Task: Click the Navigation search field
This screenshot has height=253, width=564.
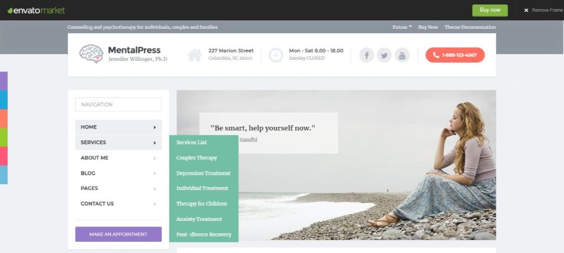Action: pos(118,105)
